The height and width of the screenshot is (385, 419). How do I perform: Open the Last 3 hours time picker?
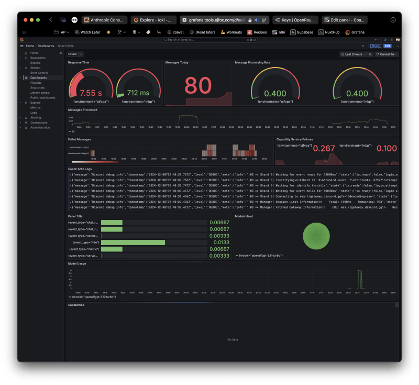point(353,54)
